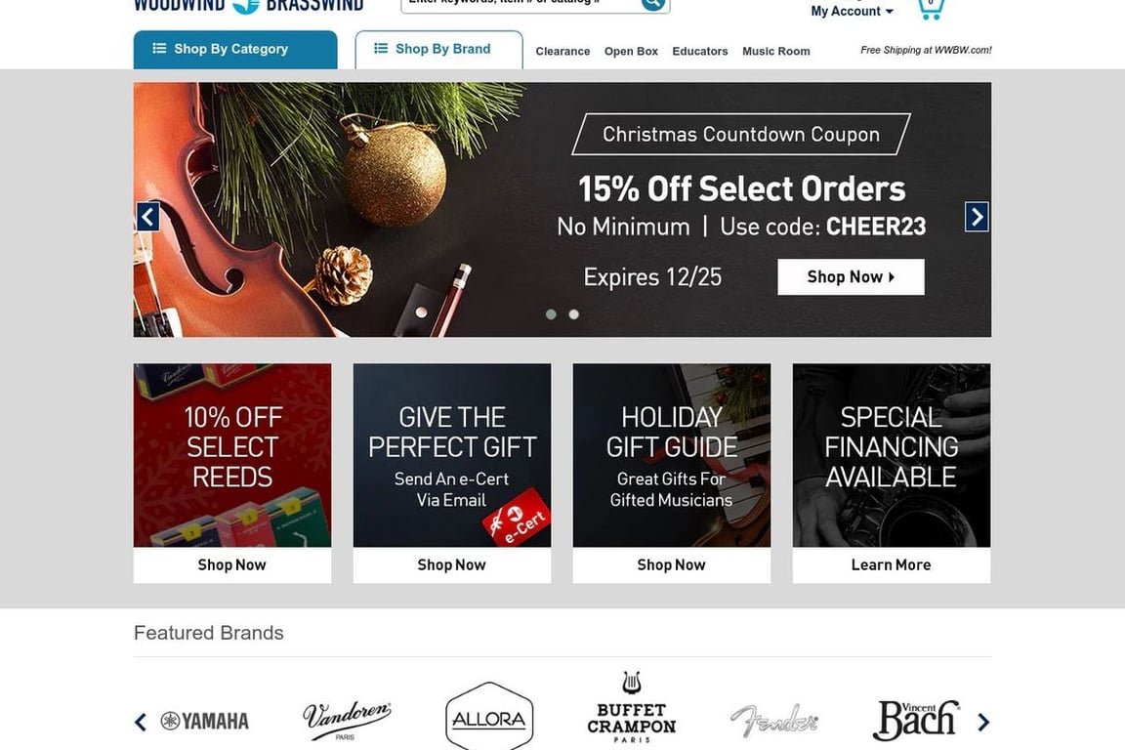The image size is (1125, 750).
Task: Click the search magnifier icon
Action: tap(653, 4)
